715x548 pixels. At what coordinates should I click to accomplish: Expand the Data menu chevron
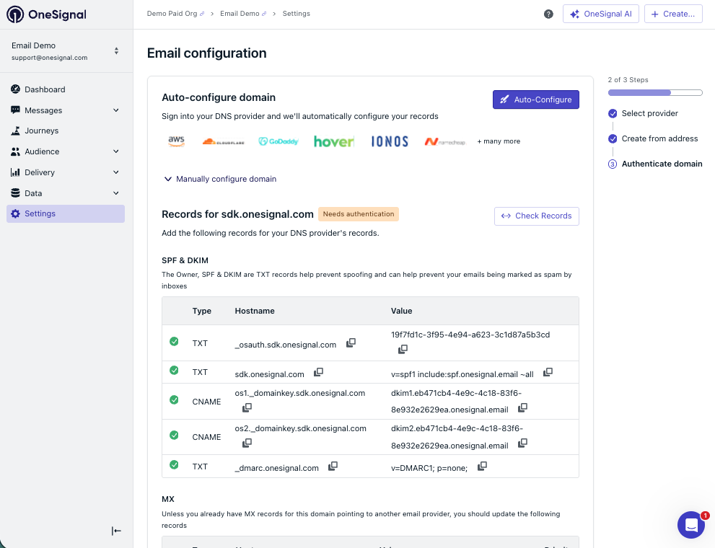(116, 193)
